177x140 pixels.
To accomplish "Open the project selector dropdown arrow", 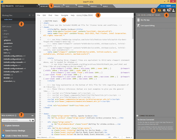I will coord(37,6).
